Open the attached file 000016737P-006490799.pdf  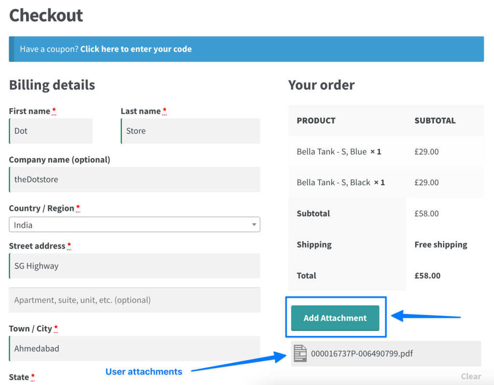click(x=362, y=354)
